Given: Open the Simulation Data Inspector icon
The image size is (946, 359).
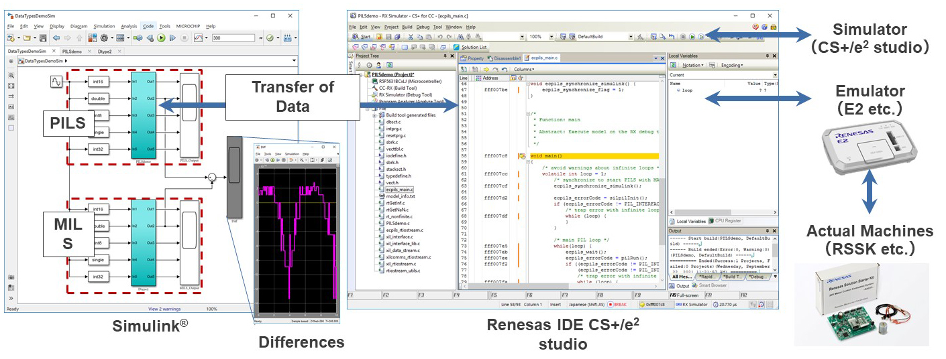Looking at the screenshot, I should tap(199, 38).
